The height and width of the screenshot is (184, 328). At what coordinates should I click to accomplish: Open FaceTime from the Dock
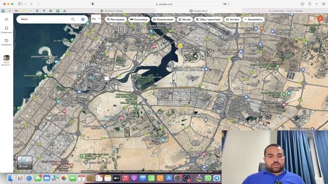coord(73,178)
